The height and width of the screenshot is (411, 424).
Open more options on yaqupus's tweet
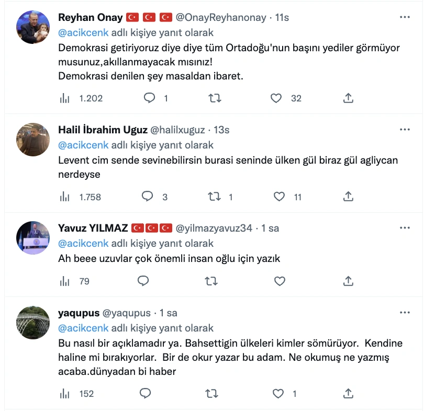pyautogui.click(x=405, y=313)
